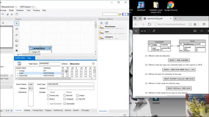The height and width of the screenshot is (117, 209).
Task: Close the EjerciciosSQL.pdf tab
Action: (170, 19)
